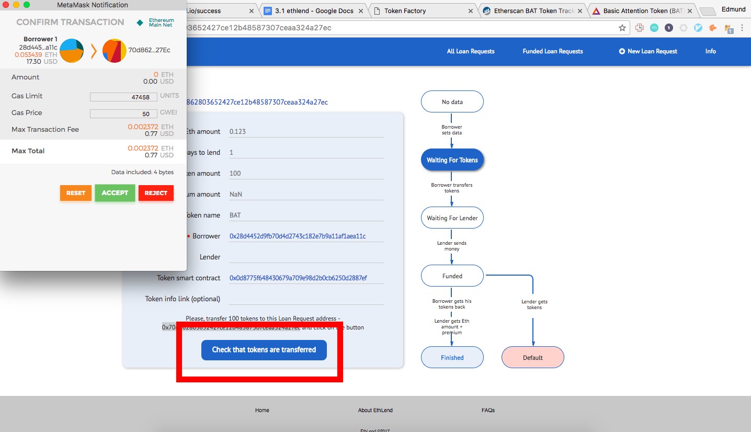
Task: Close the Token Factory tab
Action: [x=471, y=10]
